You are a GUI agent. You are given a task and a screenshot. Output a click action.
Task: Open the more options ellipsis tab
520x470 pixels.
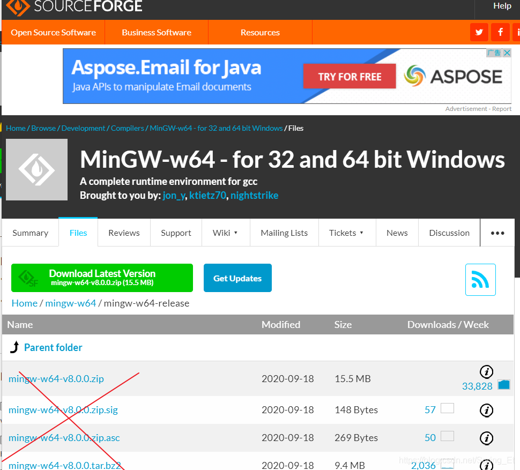[x=497, y=233]
